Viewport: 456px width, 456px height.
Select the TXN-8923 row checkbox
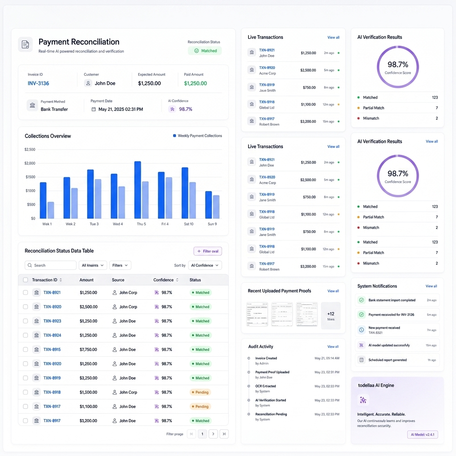[25, 321]
